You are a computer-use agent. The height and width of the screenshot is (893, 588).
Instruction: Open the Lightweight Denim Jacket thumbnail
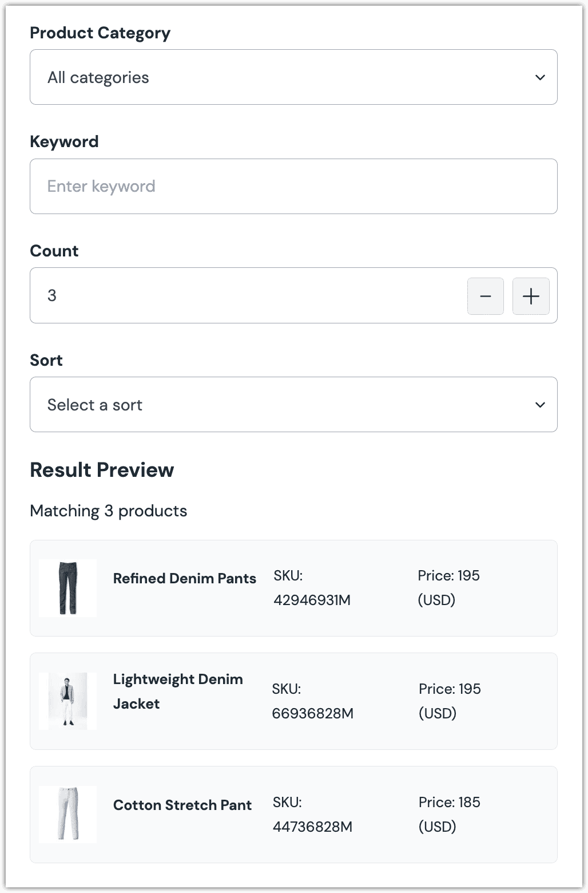pos(67,701)
